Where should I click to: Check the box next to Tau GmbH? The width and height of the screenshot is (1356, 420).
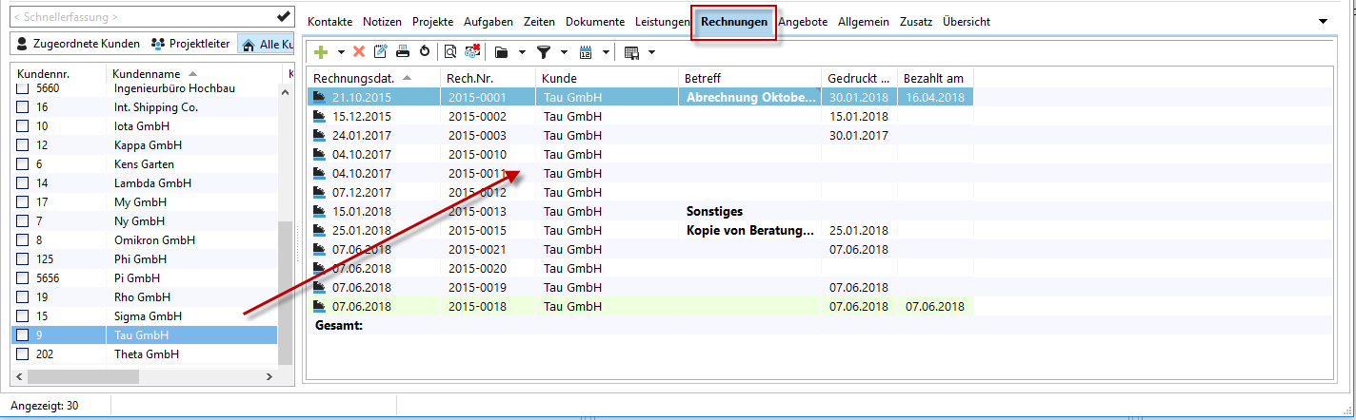(x=23, y=335)
